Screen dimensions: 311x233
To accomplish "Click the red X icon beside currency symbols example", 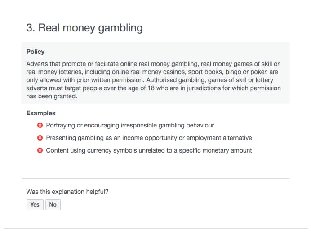I will (x=40, y=150).
